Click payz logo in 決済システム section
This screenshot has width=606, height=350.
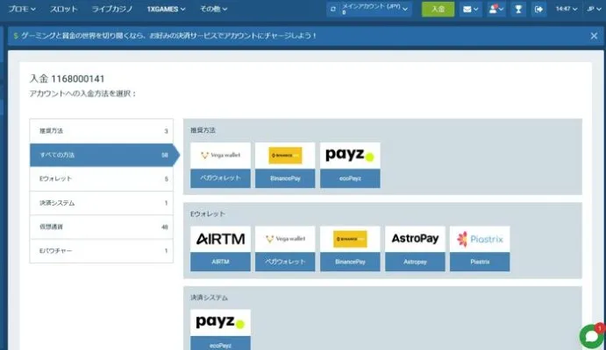coord(220,322)
